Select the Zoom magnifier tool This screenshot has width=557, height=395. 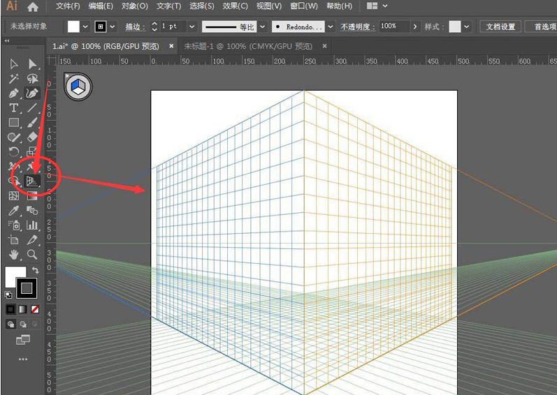tap(32, 255)
